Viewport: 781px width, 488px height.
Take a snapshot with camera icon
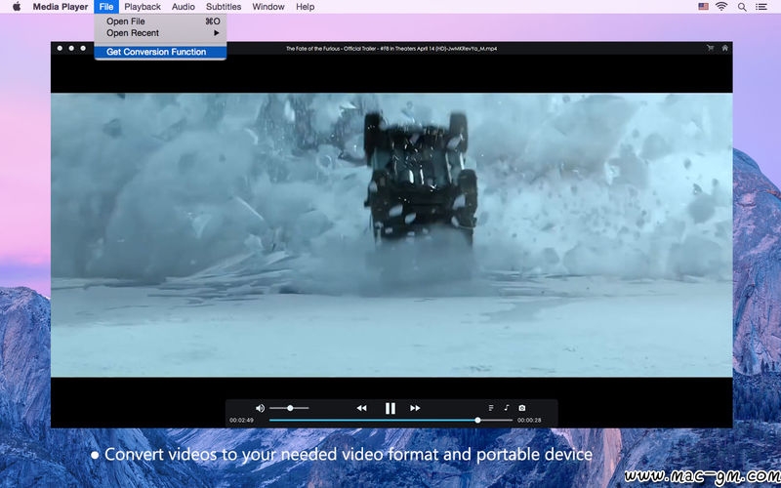(x=522, y=408)
